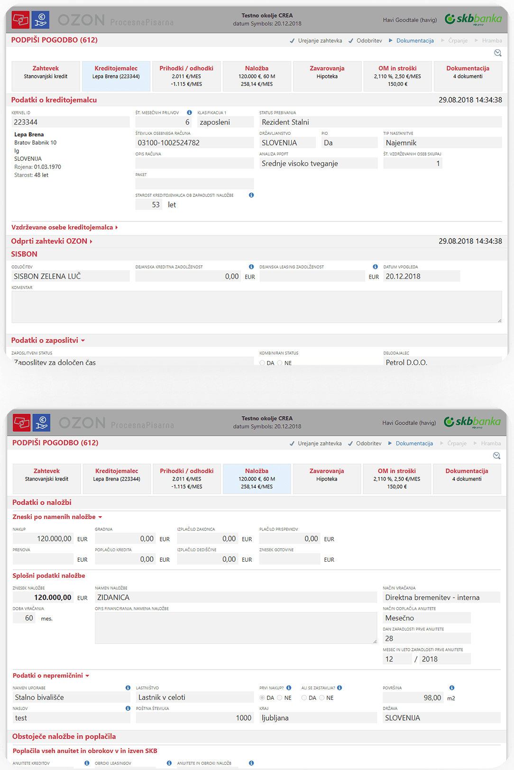The height and width of the screenshot is (770, 514).
Task: Click the blue euro-hand icon on the Kreditojemalec screen header
Action: click(x=41, y=19)
